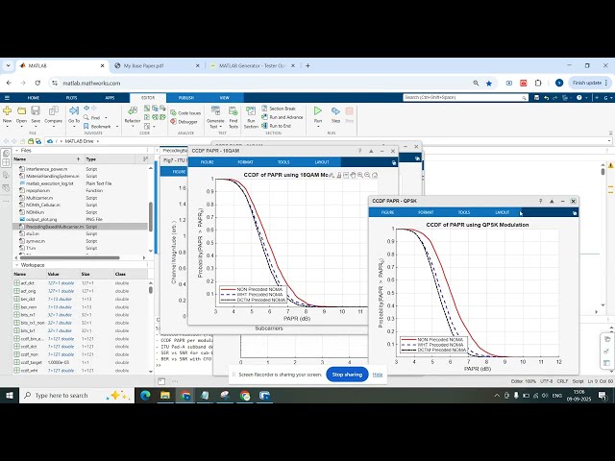The width and height of the screenshot is (615, 461).
Task: Click Generate Test icon
Action: tap(215, 110)
